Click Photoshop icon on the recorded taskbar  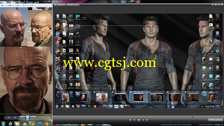coord(84,106)
